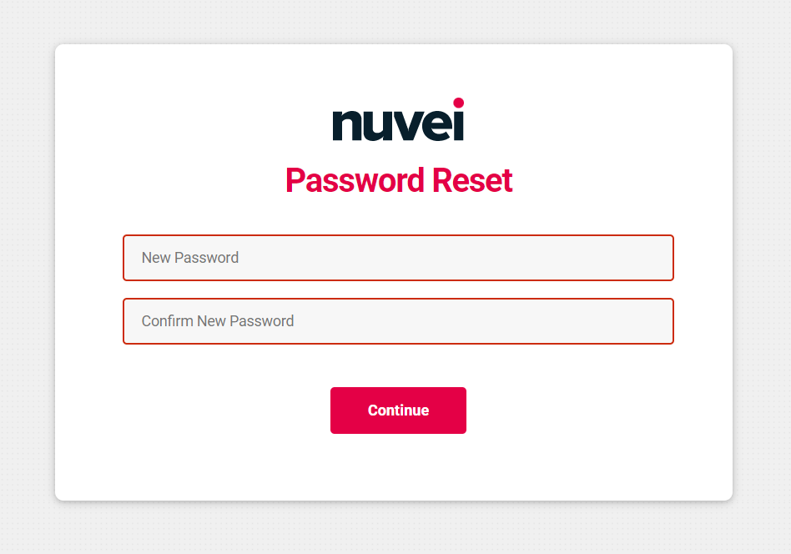
Task: Focus the Confirm New Password field
Action: pyautogui.click(x=398, y=321)
